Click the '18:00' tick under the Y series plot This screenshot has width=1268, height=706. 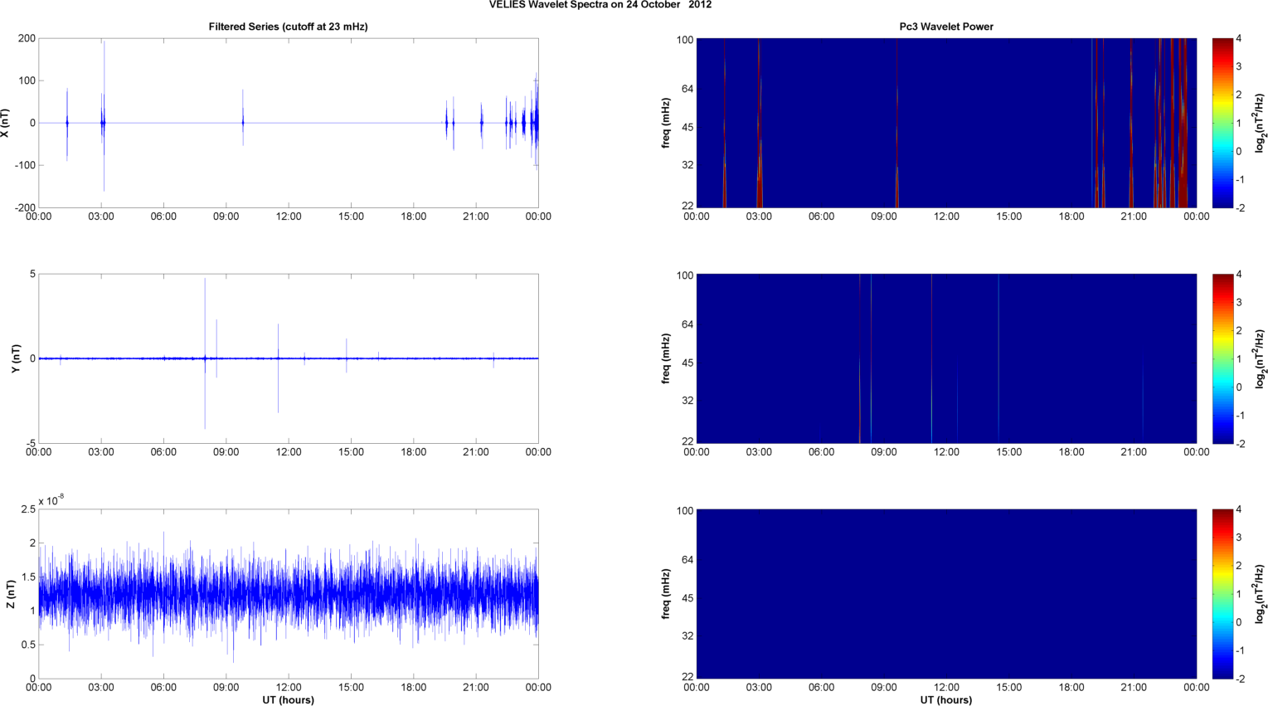pyautogui.click(x=413, y=452)
